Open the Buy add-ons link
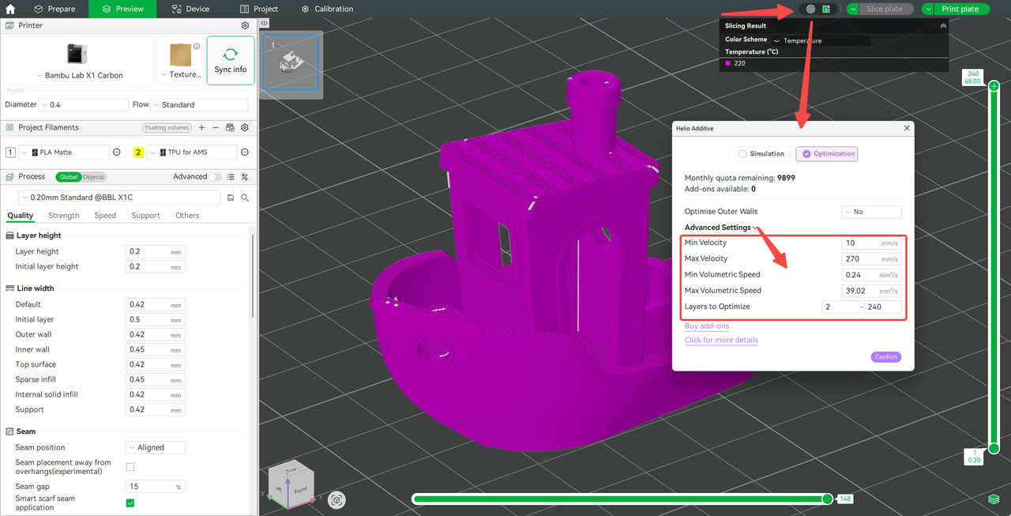The image size is (1011, 516). point(706,326)
